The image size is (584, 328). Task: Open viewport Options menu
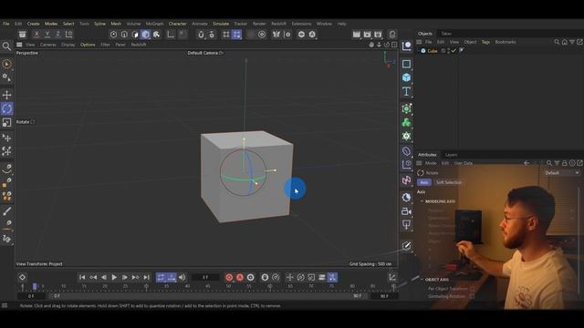click(x=88, y=45)
